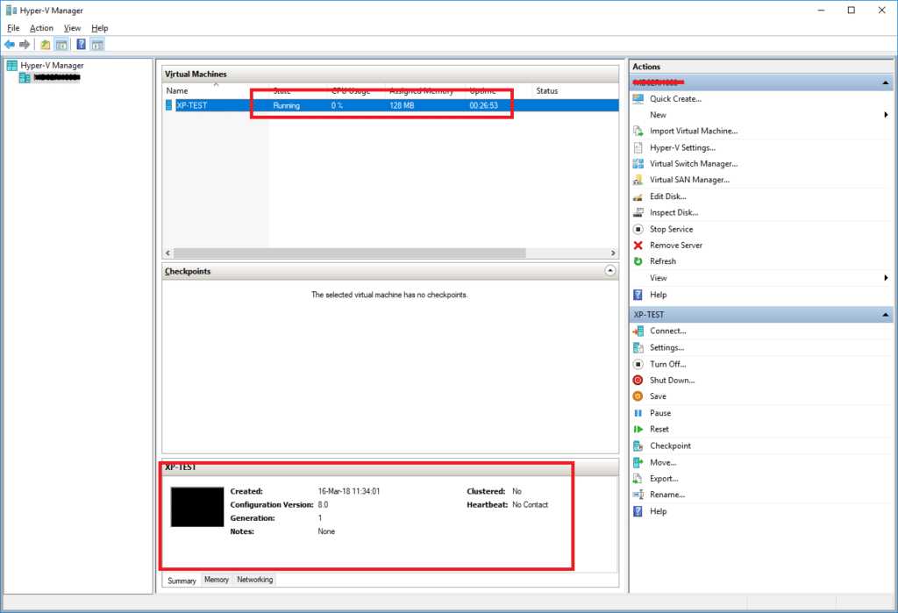Click the Connect icon for XP-TEST
Image resolution: width=898 pixels, height=613 pixels.
[x=638, y=331]
